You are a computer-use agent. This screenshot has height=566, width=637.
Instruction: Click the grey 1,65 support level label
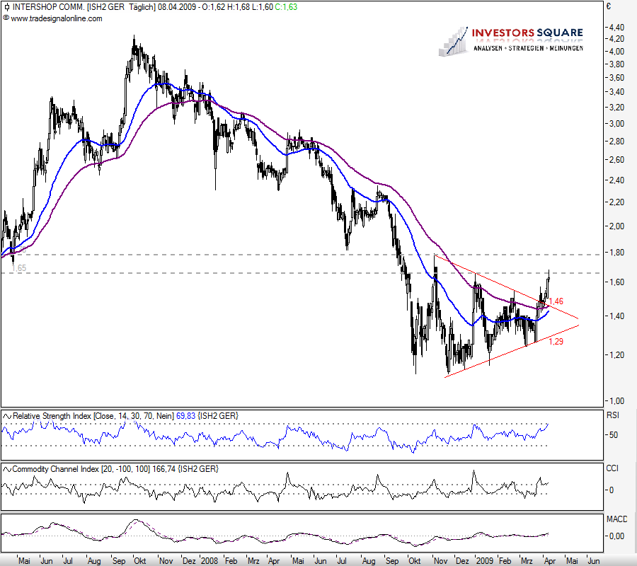click(x=19, y=268)
